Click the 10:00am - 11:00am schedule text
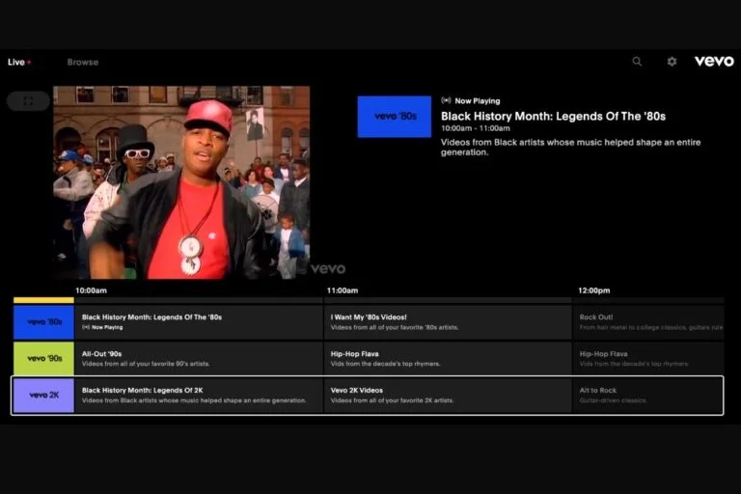Viewport: 741px width, 494px height. [x=476, y=128]
